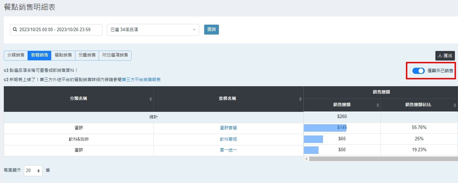
Task: Click the 匯出 export button
Action: [x=445, y=56]
